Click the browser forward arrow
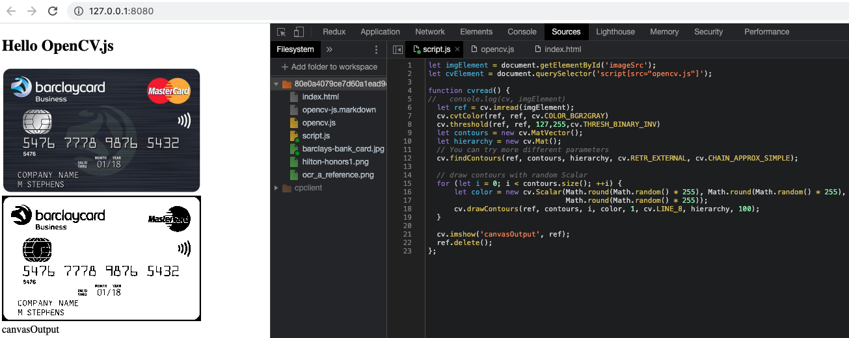The image size is (849, 338). pyautogui.click(x=32, y=11)
